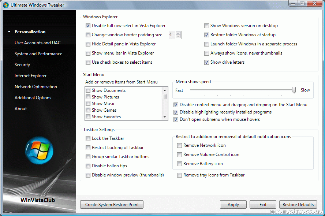Check Show Music in Start Menu list
The width and height of the screenshot is (325, 216).
[x=88, y=104]
